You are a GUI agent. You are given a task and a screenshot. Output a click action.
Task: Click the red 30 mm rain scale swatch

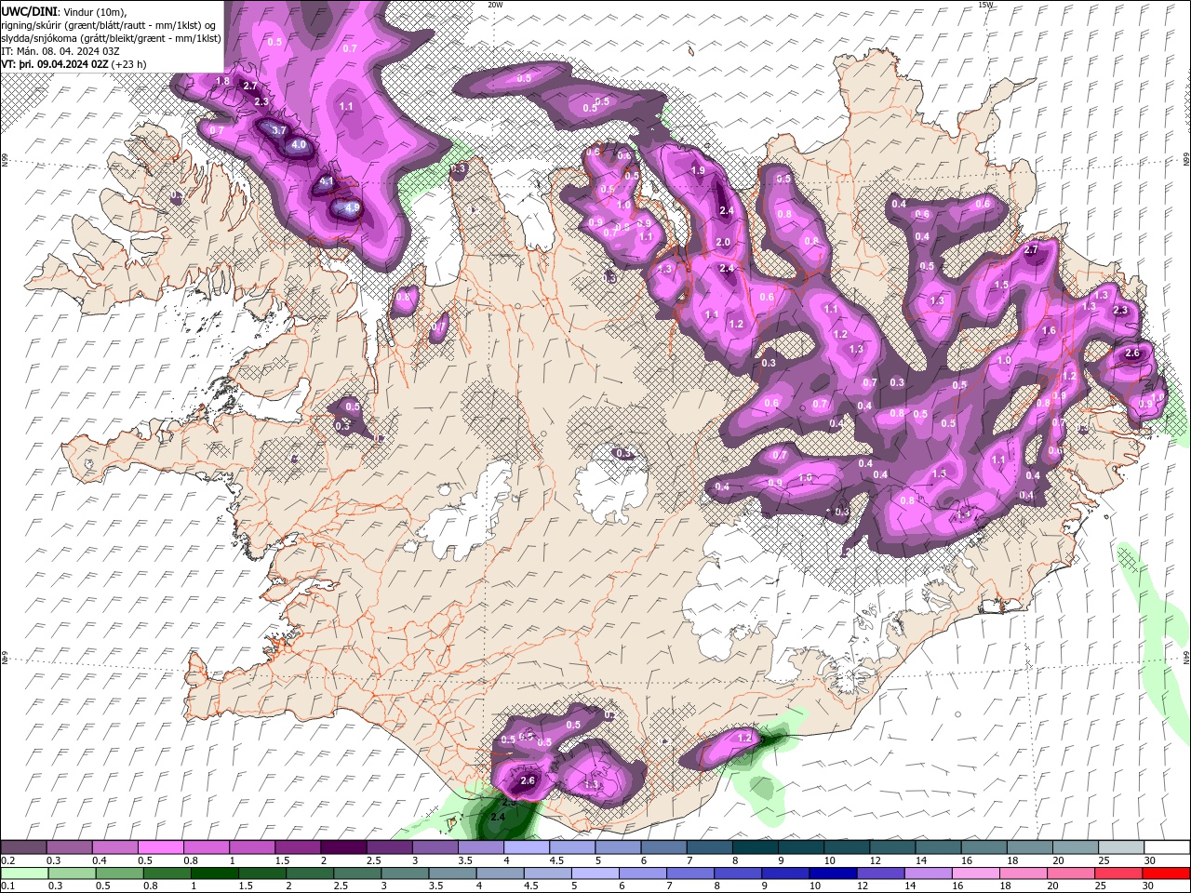pyautogui.click(x=1167, y=873)
